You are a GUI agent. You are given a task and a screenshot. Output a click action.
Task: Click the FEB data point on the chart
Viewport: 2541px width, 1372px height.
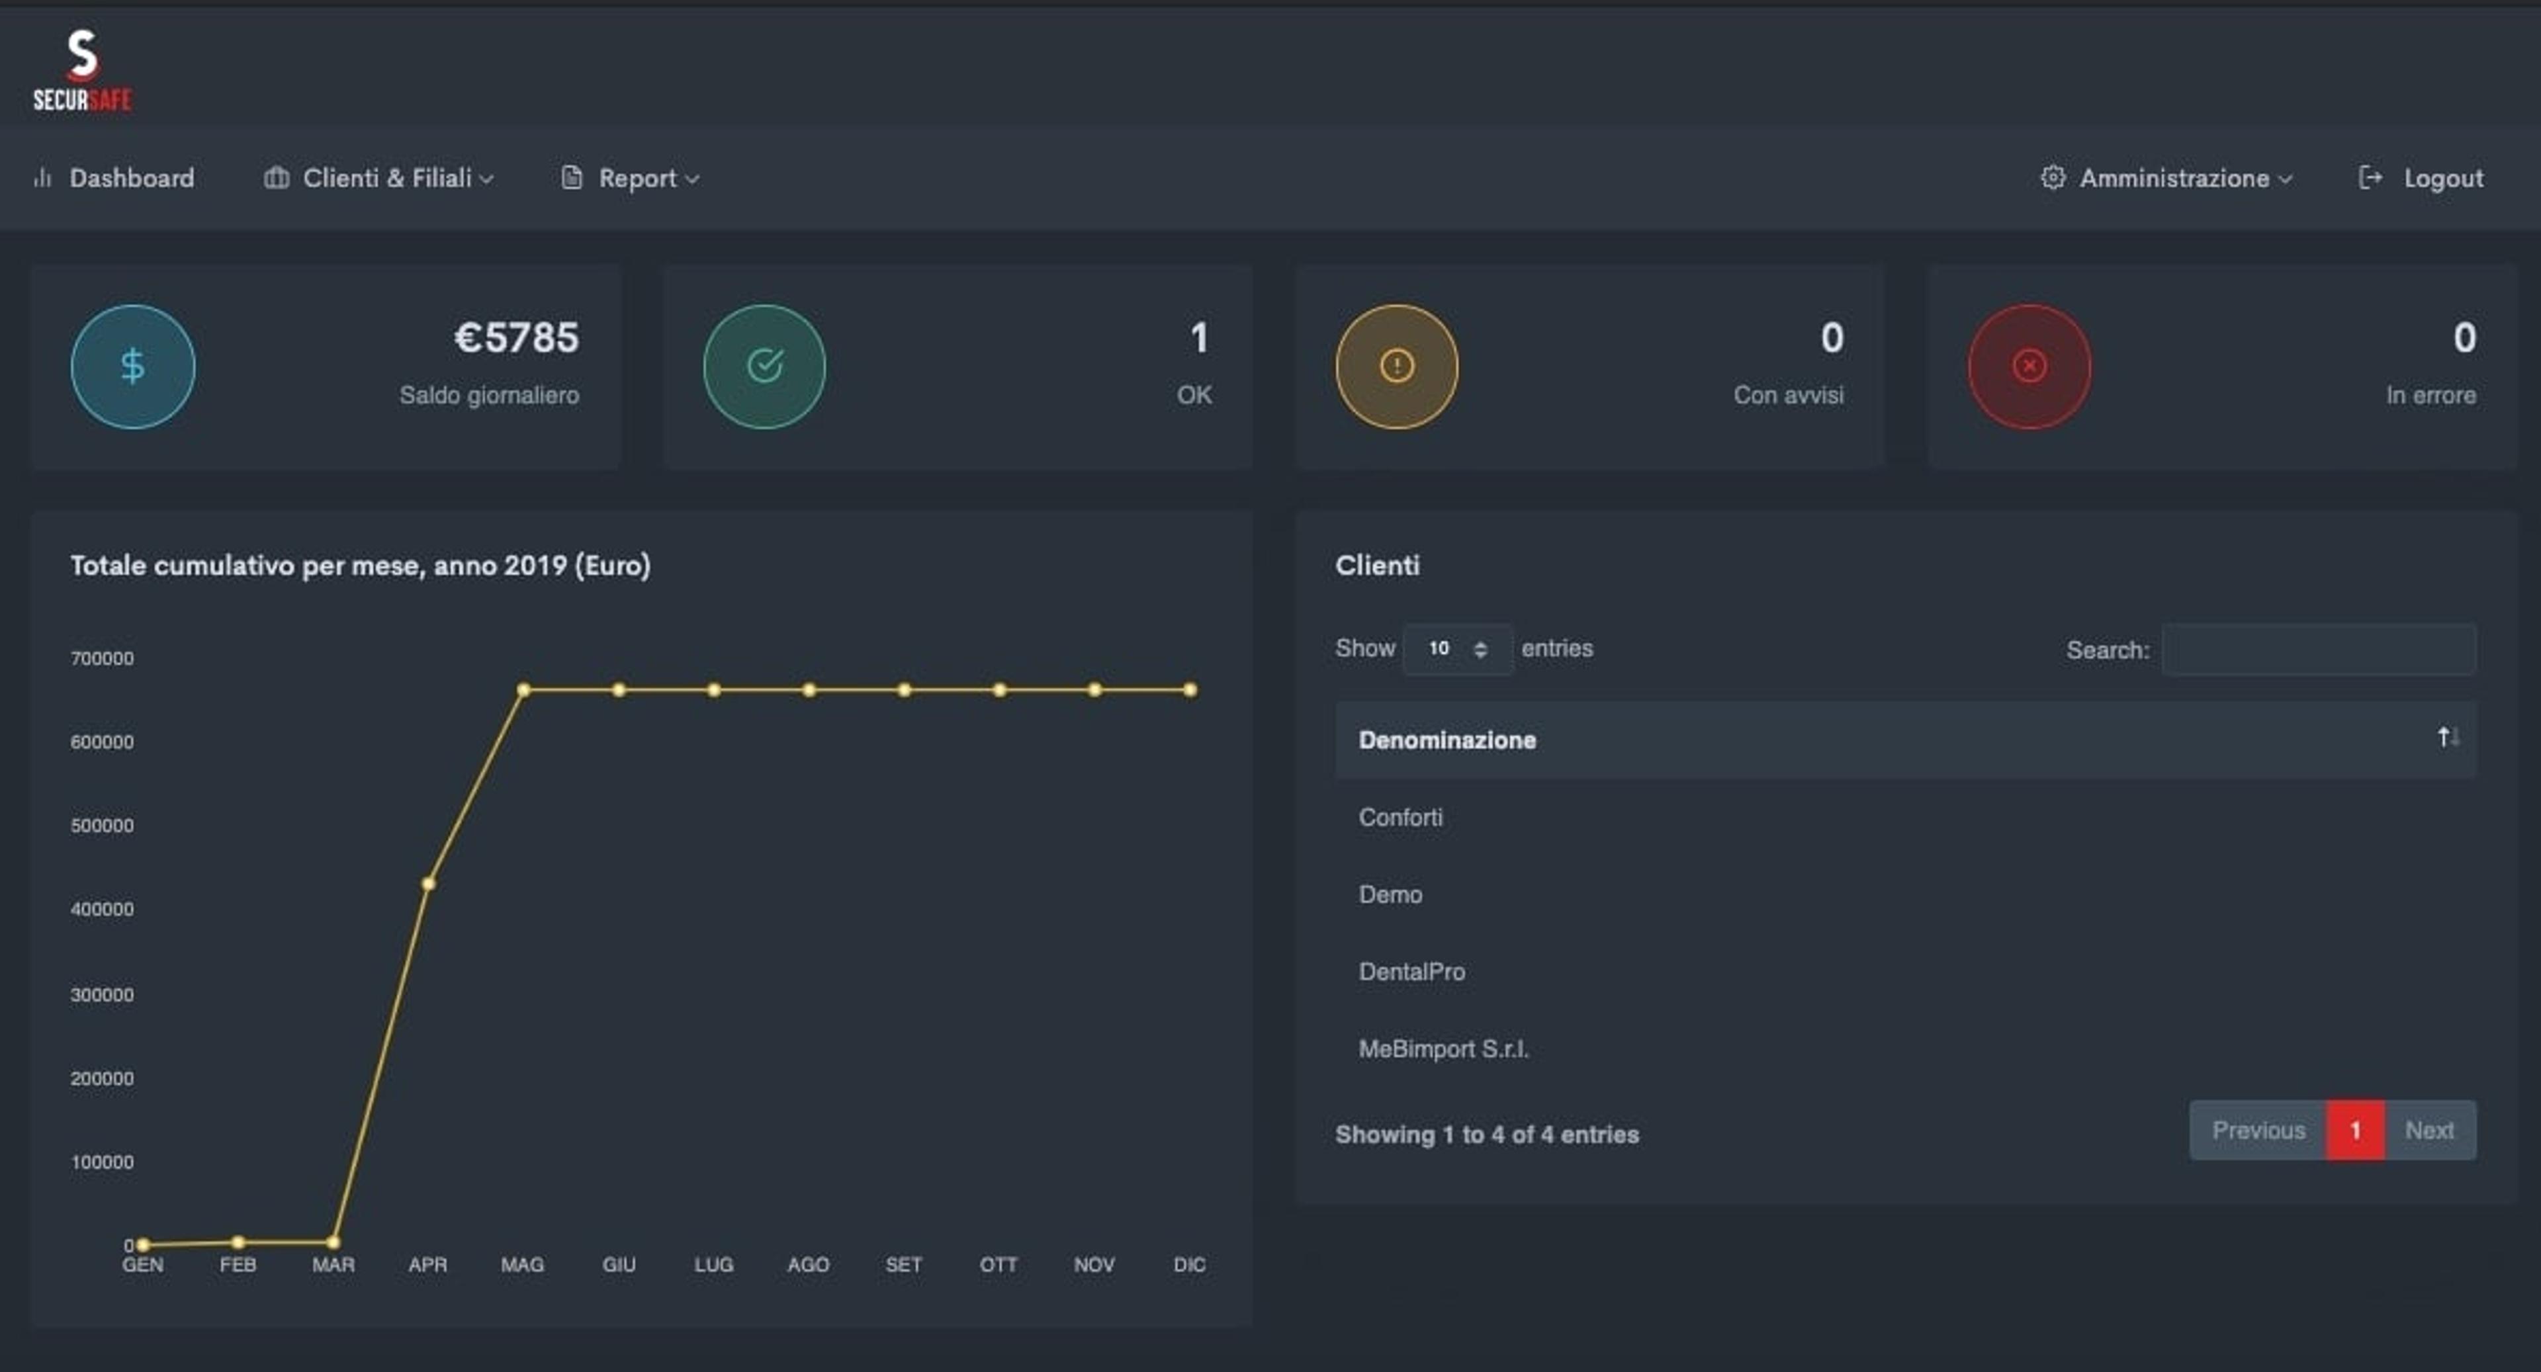[x=238, y=1242]
